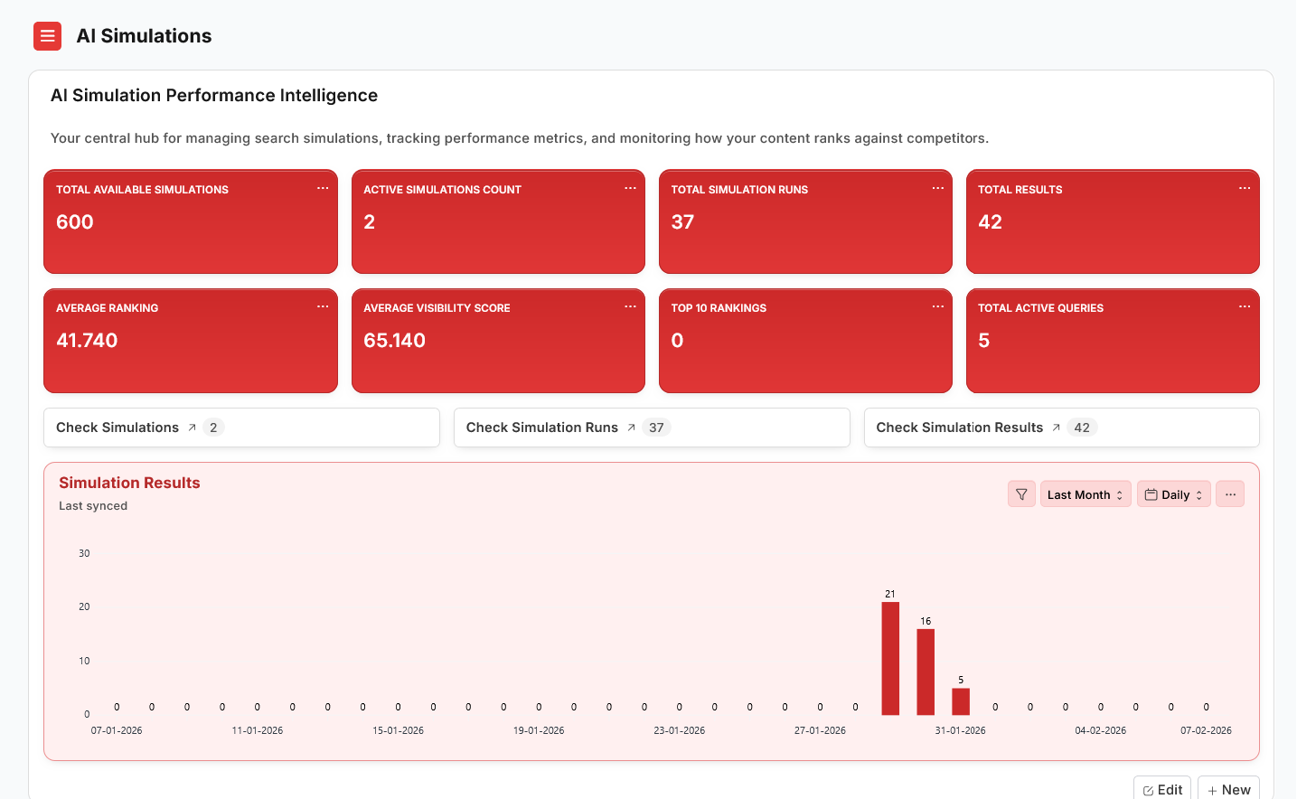Image resolution: width=1297 pixels, height=799 pixels.
Task: Expand the Last Month range dropdown
Action: point(1086,494)
